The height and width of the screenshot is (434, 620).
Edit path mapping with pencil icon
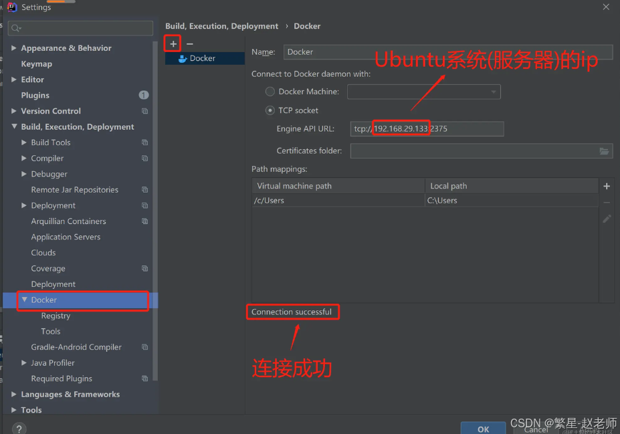(x=607, y=219)
